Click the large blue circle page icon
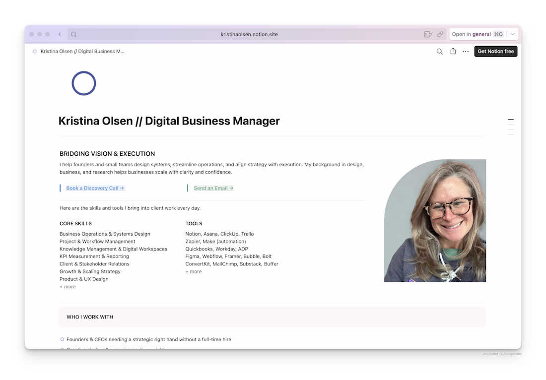Image resolution: width=546 pixels, height=380 pixels. 84,83
